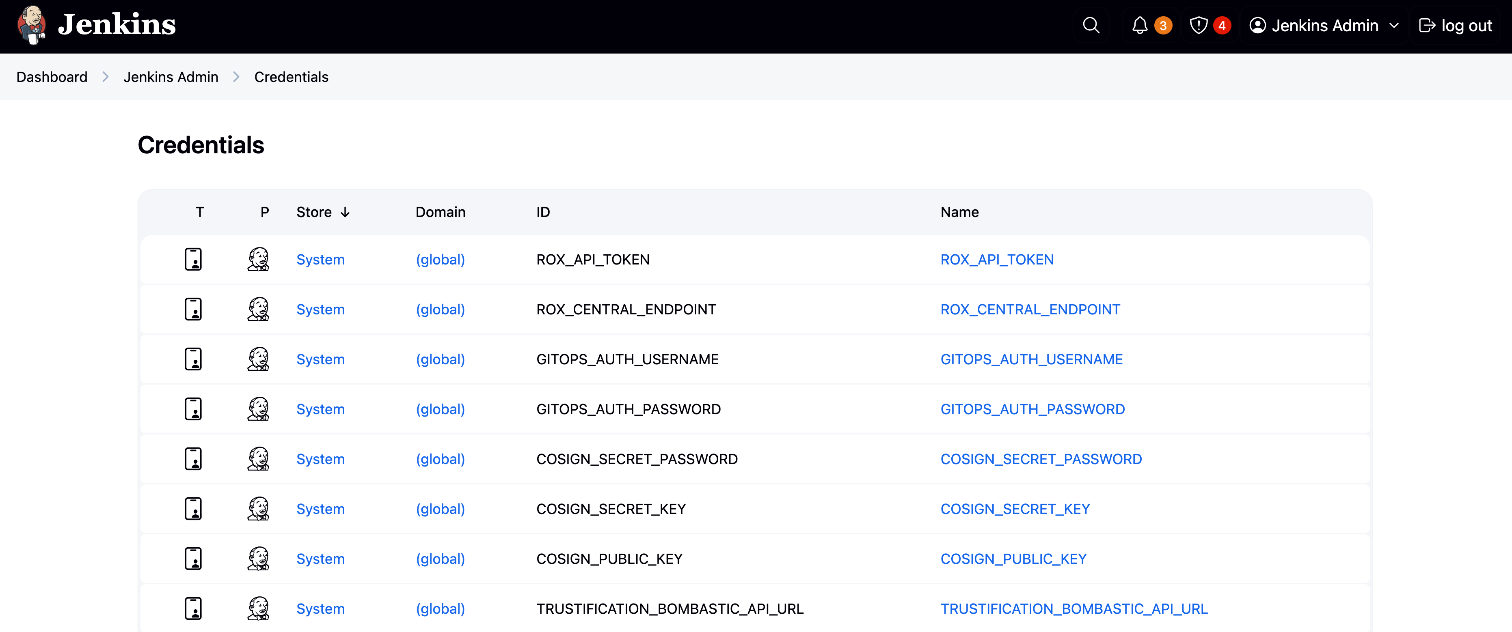Click the credential type icon for COSIGN_PUBLIC_KEY

192,558
